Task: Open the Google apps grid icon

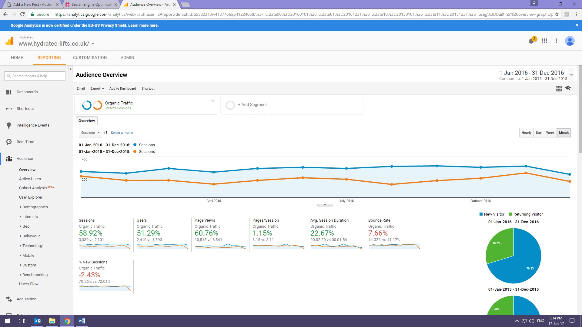Action: [544, 41]
